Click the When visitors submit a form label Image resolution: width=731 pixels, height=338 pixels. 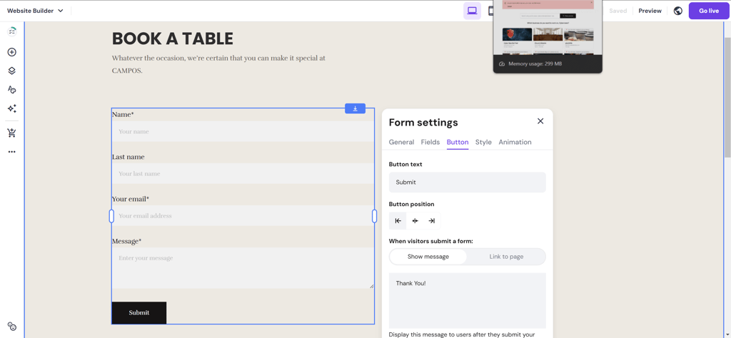tap(431, 241)
